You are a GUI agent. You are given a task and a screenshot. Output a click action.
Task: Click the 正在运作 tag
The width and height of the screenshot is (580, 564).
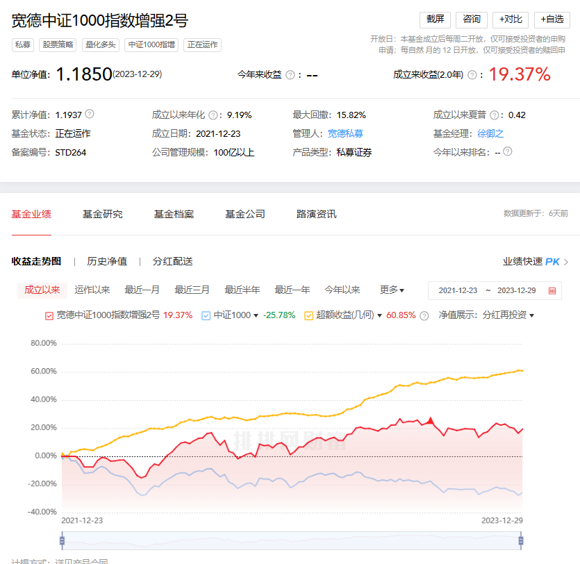tap(202, 44)
